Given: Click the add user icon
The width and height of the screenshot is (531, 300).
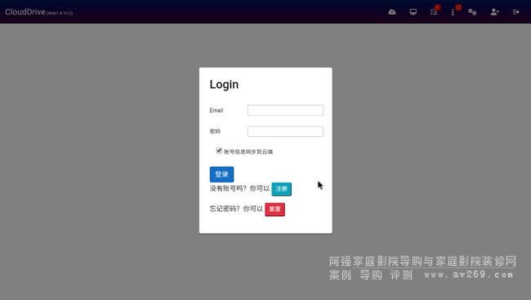Looking at the screenshot, I should pyautogui.click(x=495, y=12).
